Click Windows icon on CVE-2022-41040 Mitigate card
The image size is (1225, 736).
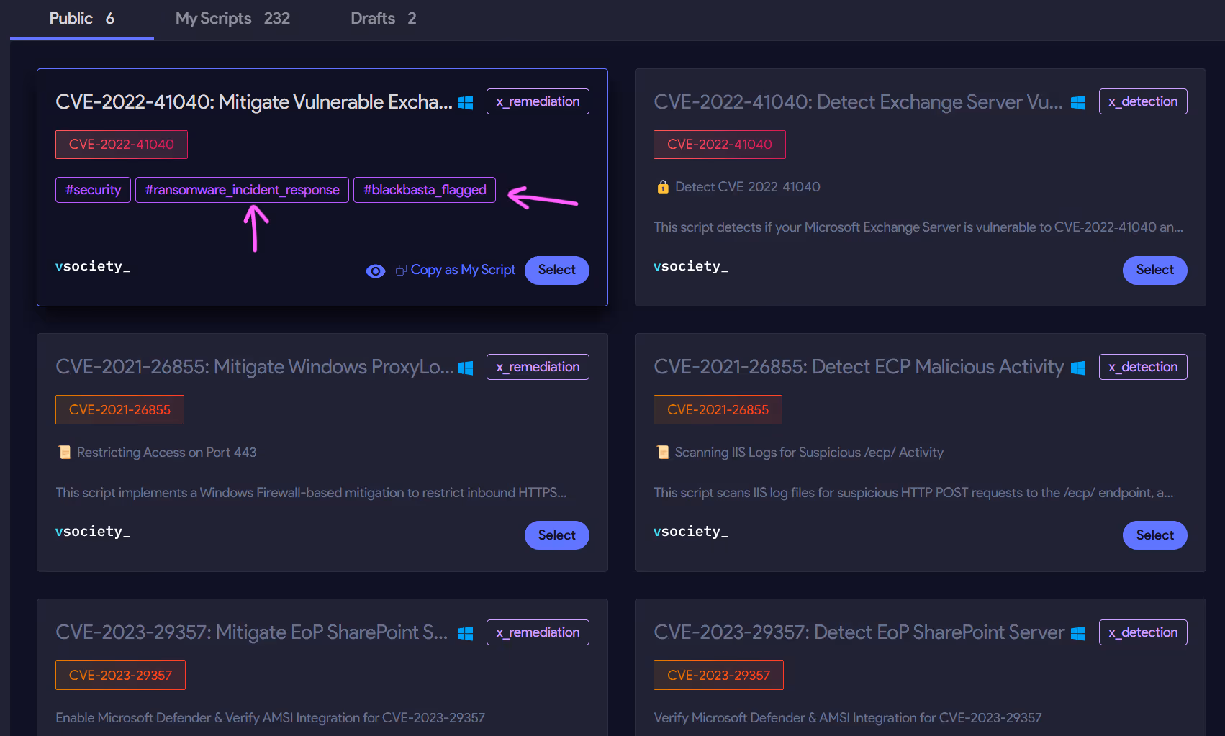(466, 103)
